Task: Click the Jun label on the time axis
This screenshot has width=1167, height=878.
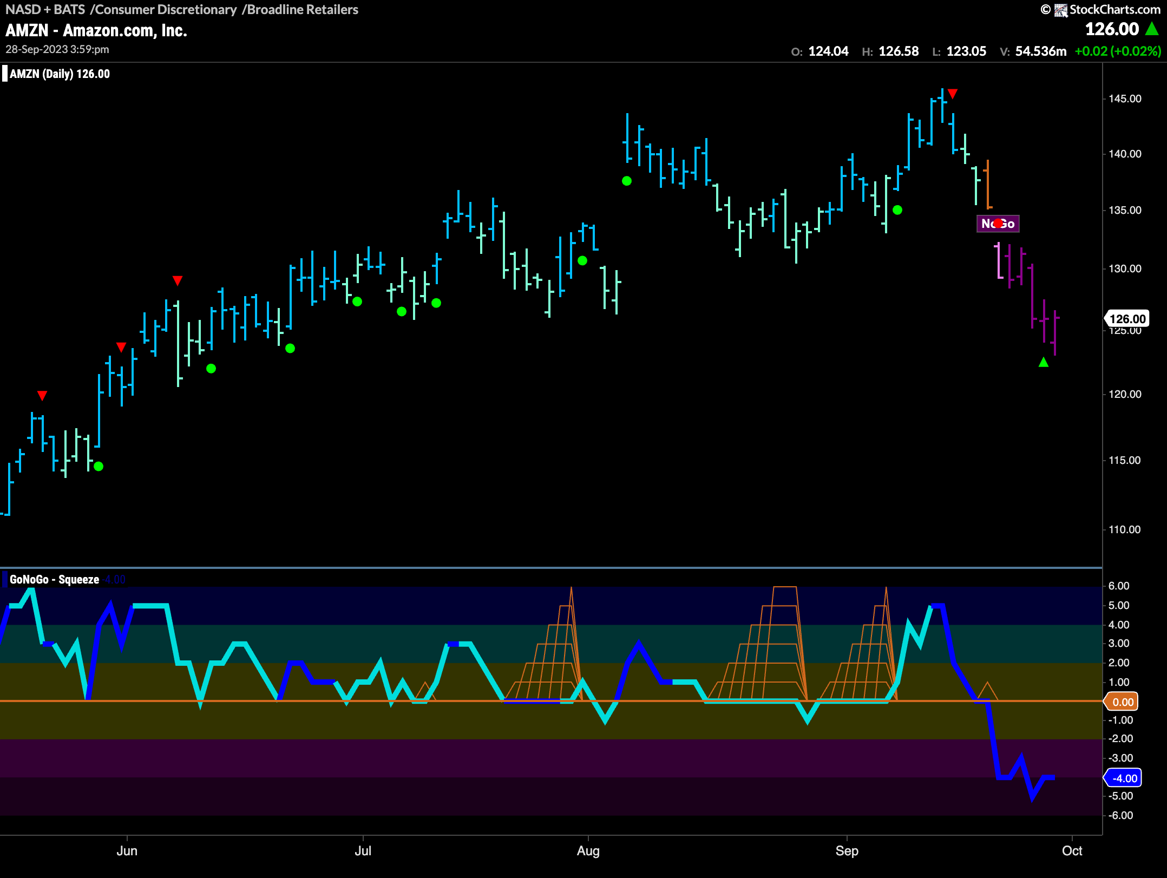Action: 127,850
